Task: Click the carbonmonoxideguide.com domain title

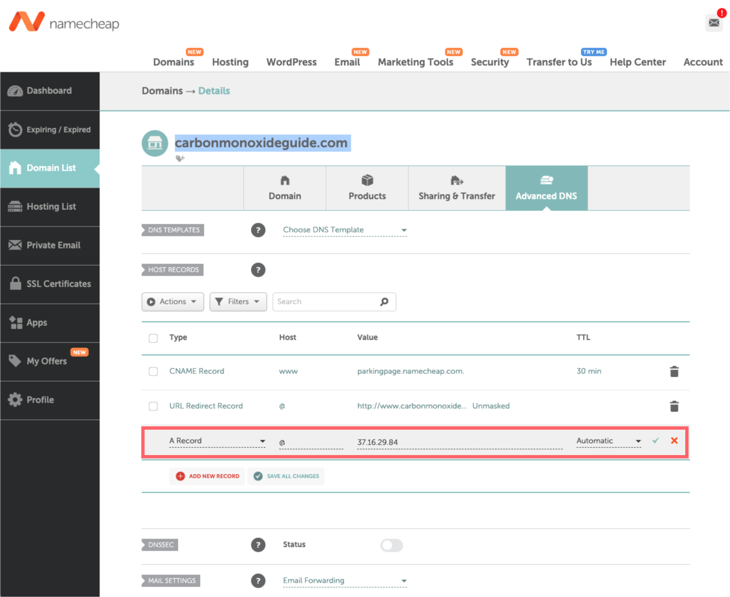Action: point(261,143)
